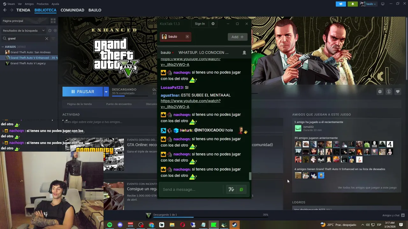Add GTA V to favorites heart icon
Viewport: 408px width, 229px height.
pyautogui.click(x=397, y=92)
